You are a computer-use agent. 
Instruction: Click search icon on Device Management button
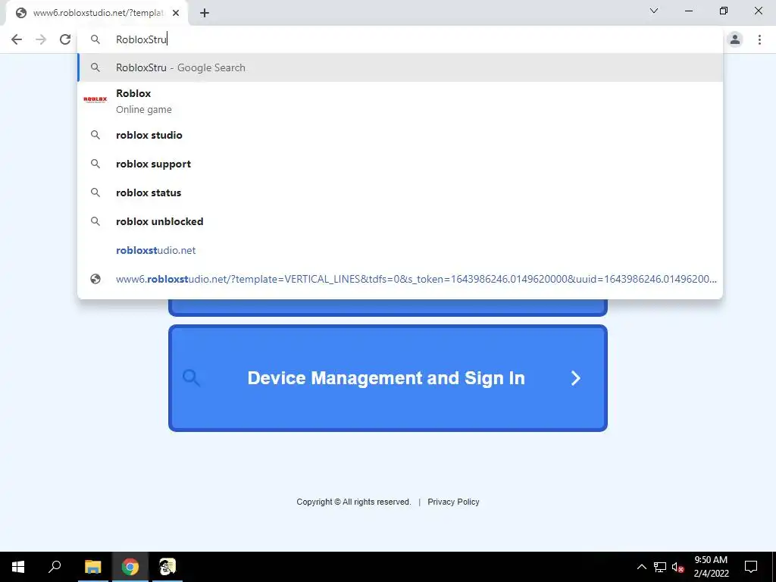click(191, 377)
